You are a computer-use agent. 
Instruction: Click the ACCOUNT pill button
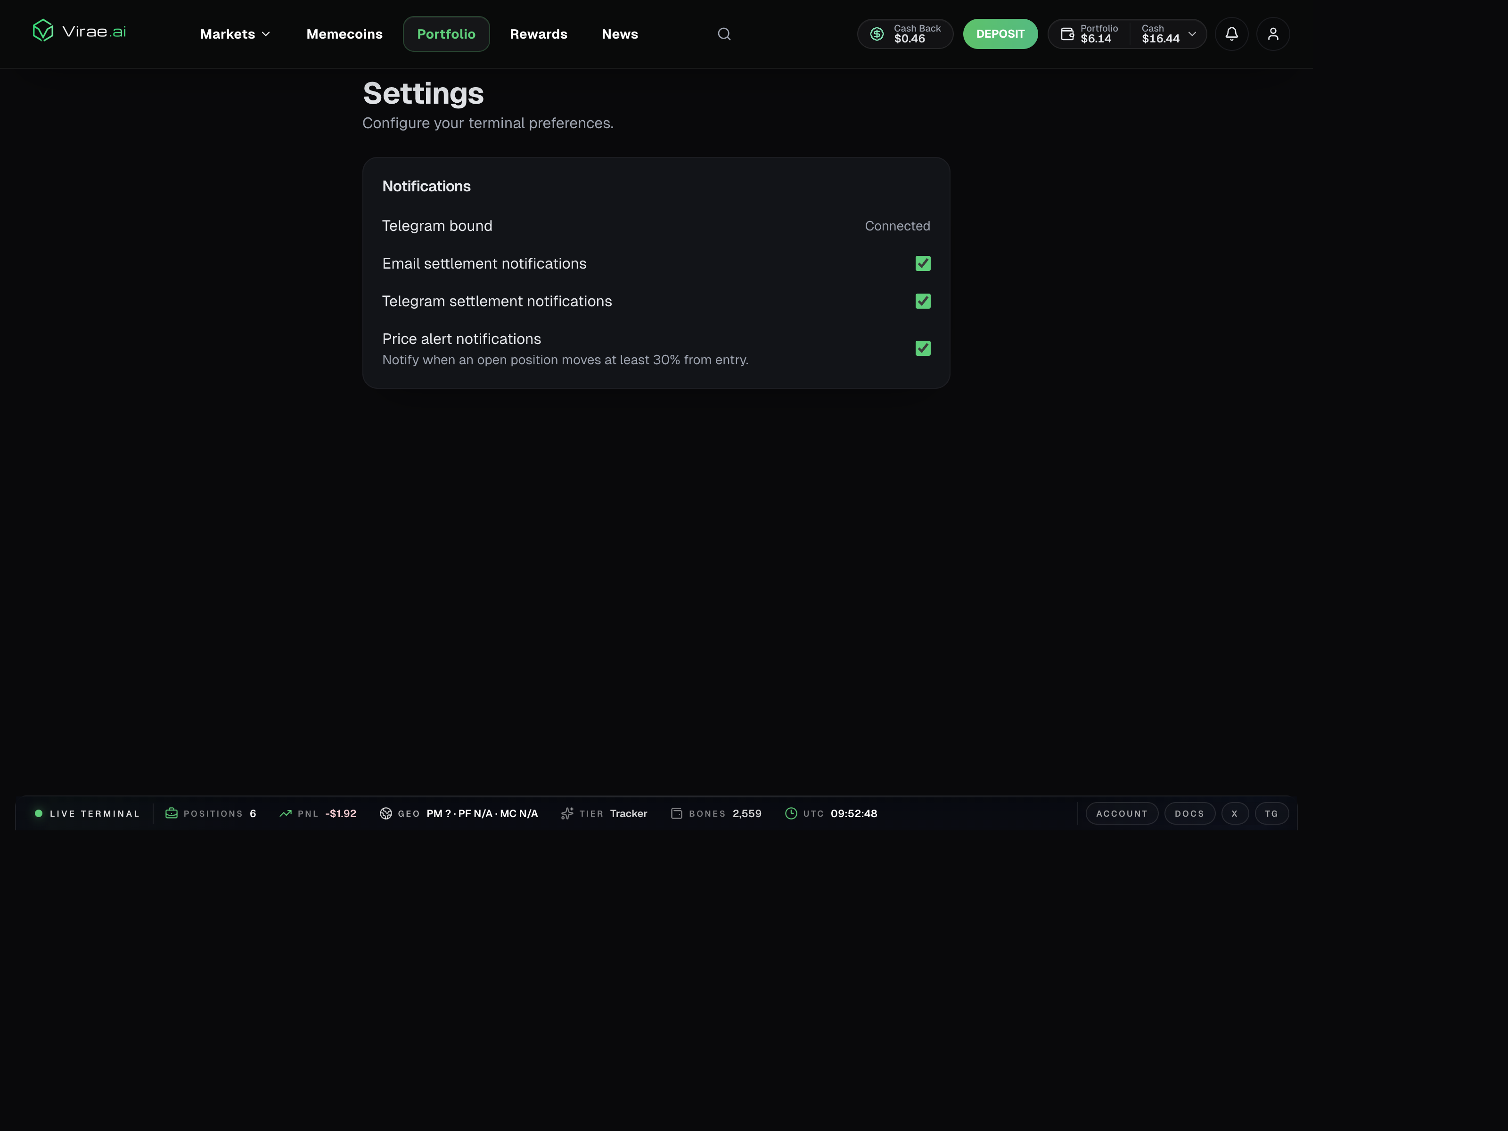coord(1122,813)
